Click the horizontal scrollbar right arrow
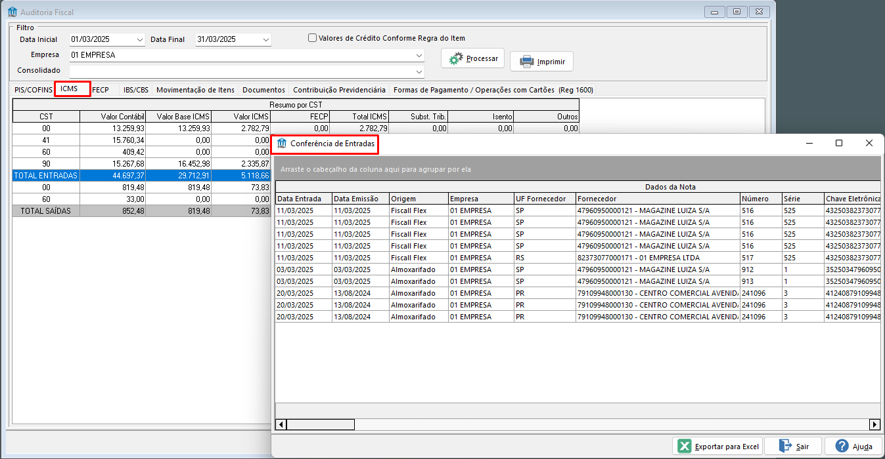This screenshot has height=459, width=885. (x=874, y=424)
